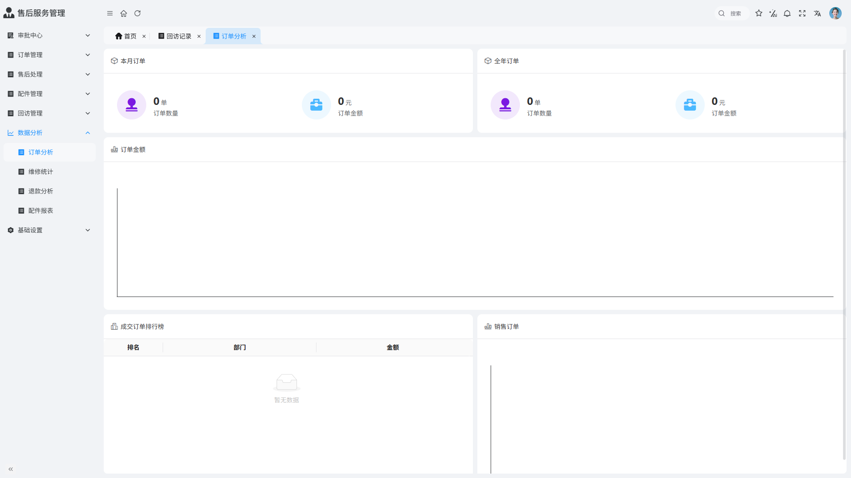Expand the 订单管理 menu

(49, 55)
